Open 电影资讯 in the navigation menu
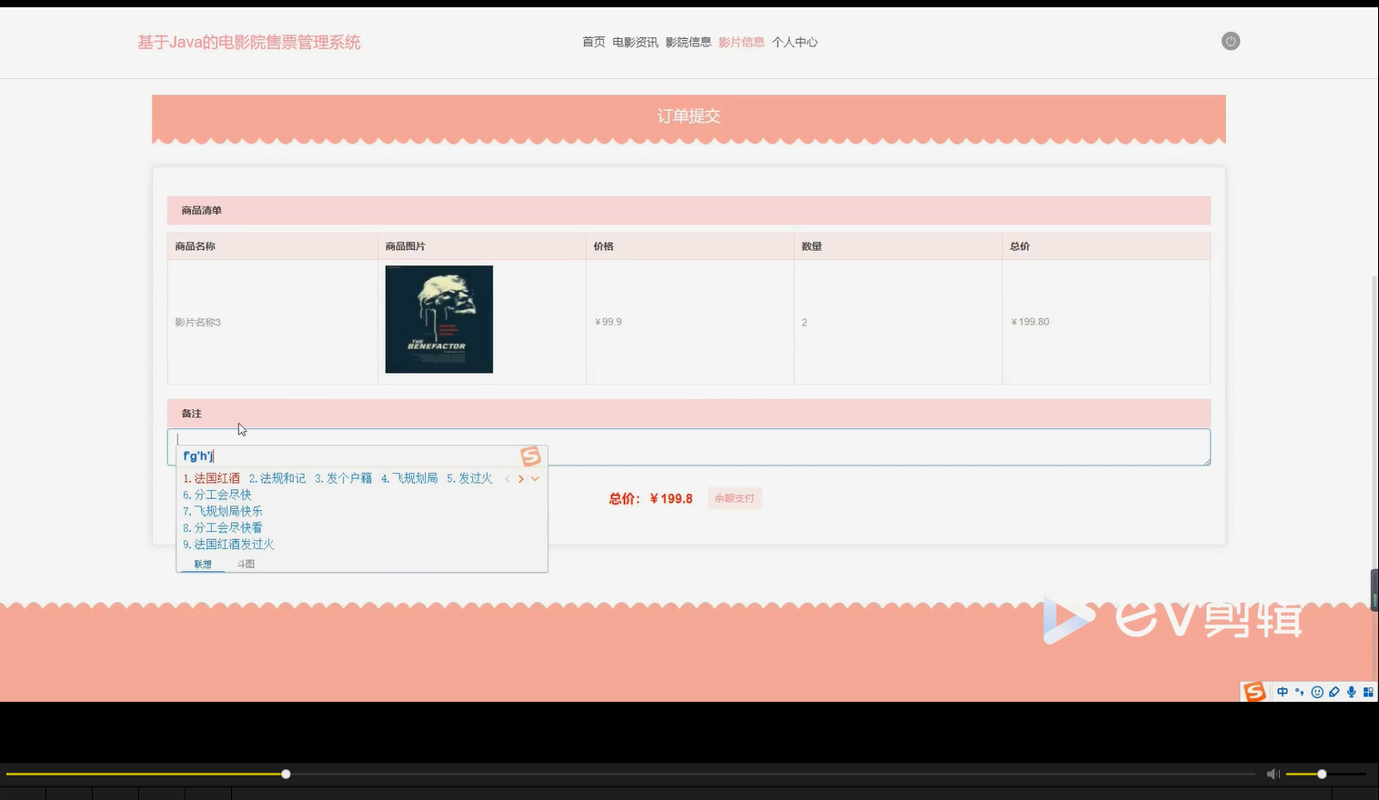Screen dimensions: 1379x800 coord(635,42)
